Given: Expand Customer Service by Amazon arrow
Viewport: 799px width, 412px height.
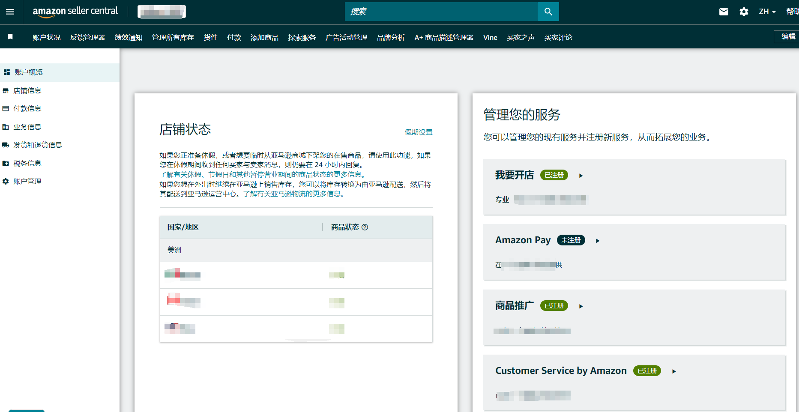Looking at the screenshot, I should click(x=674, y=371).
